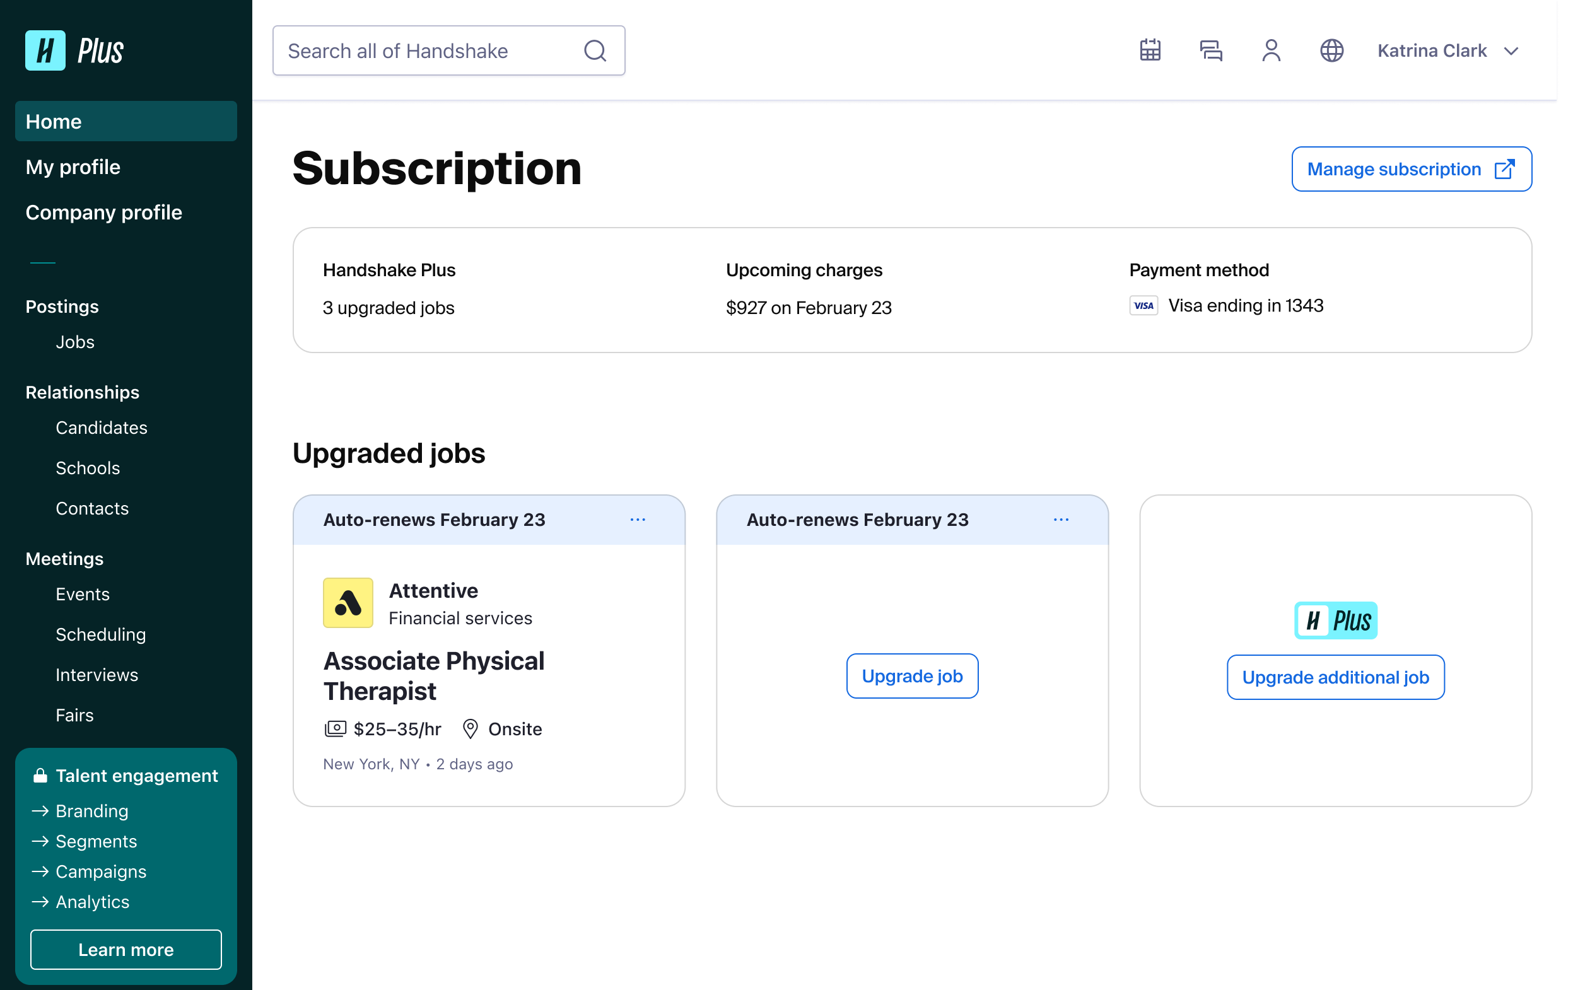Click the search magnifier icon
1573x990 pixels.
[595, 50]
